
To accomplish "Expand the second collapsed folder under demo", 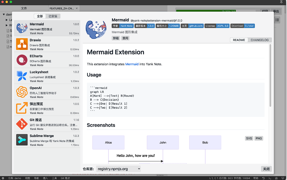I will (7, 25).
